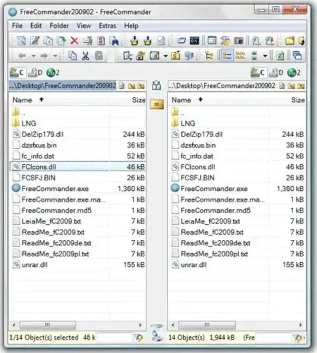Click the green Refresh toolbar icon
The height and width of the screenshot is (353, 317).
pos(280,55)
